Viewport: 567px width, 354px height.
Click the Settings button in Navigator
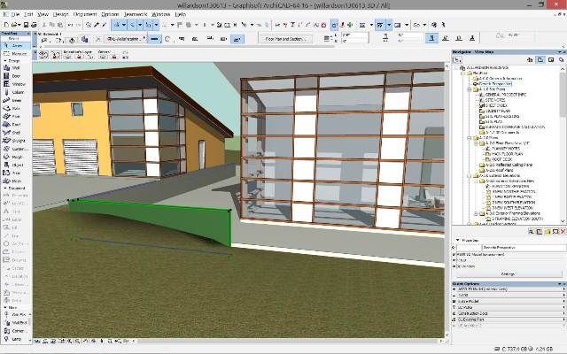(x=508, y=273)
